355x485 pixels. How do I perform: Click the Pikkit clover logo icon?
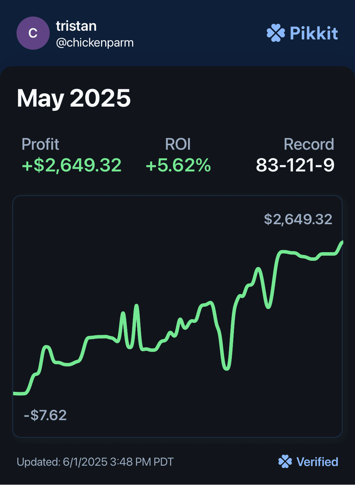pos(276,33)
